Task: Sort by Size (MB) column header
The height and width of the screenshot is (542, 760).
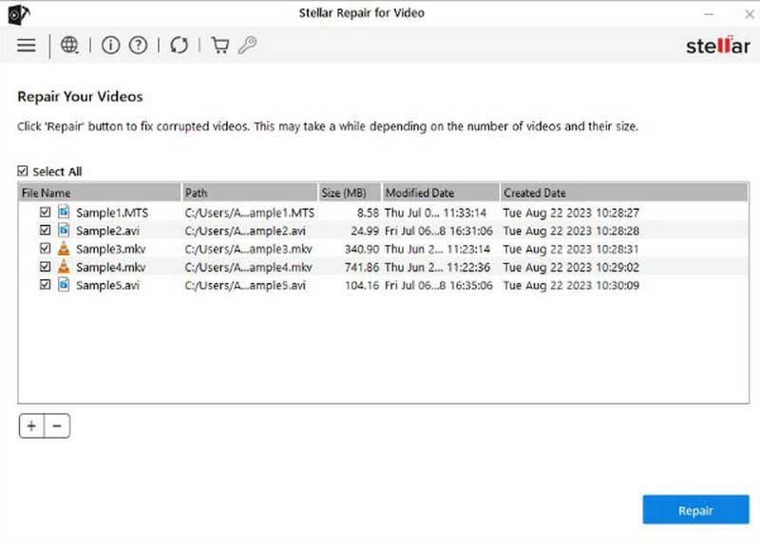Action: [350, 193]
